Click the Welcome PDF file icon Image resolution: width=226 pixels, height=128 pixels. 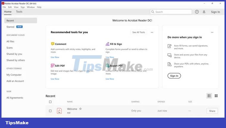[x=59, y=111]
